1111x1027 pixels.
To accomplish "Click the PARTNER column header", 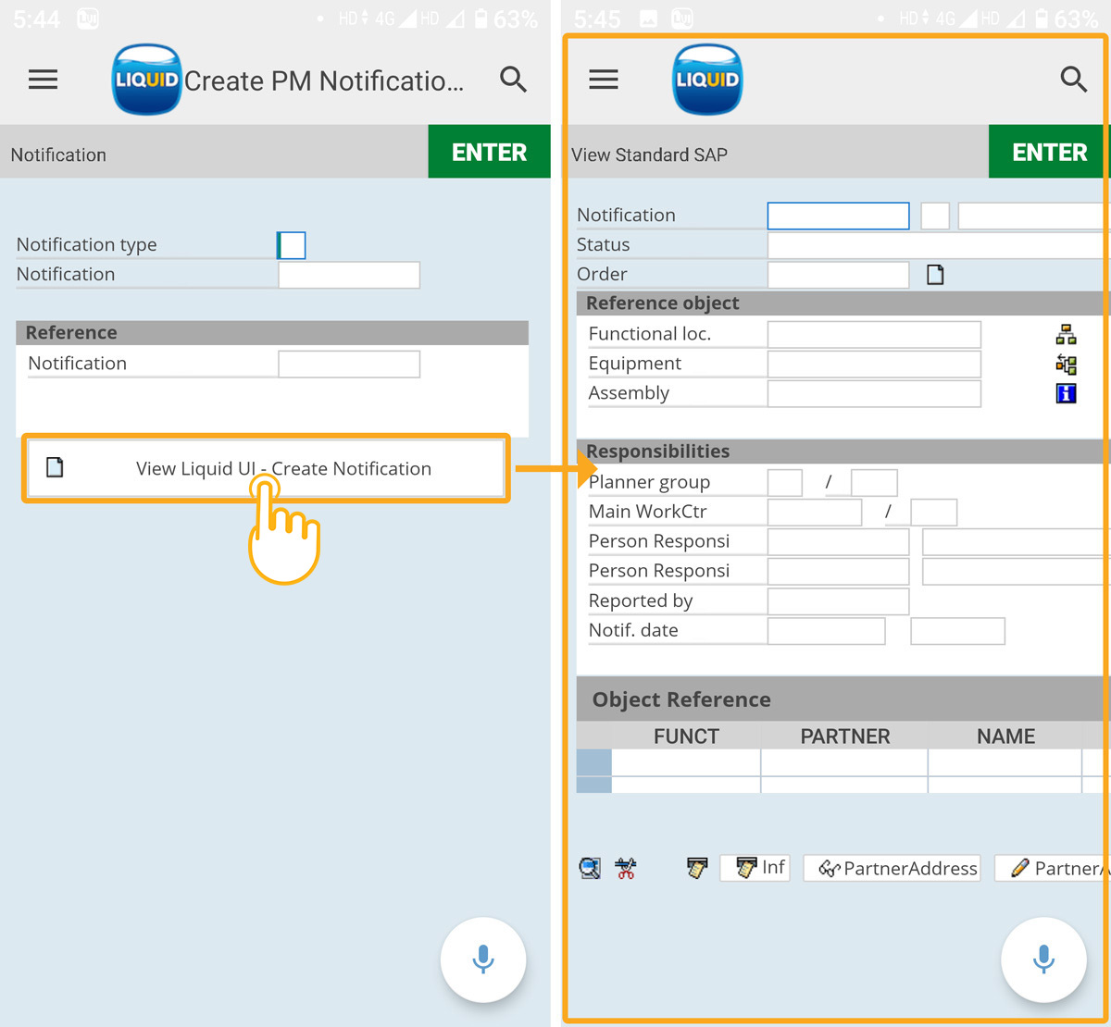I will tap(844, 736).
